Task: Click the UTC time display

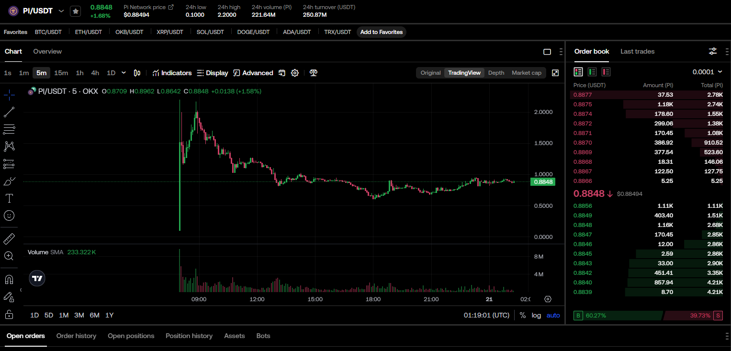Action: (486, 316)
